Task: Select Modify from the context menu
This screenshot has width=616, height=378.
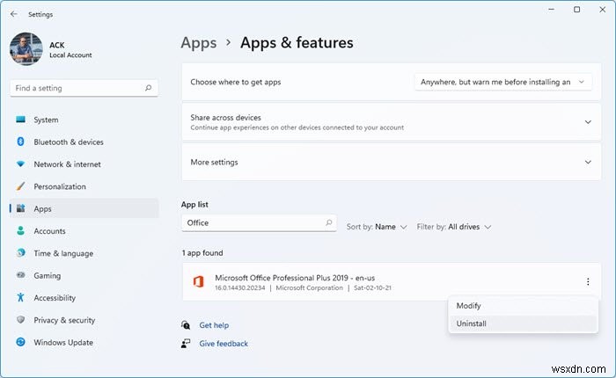Action: click(x=468, y=305)
